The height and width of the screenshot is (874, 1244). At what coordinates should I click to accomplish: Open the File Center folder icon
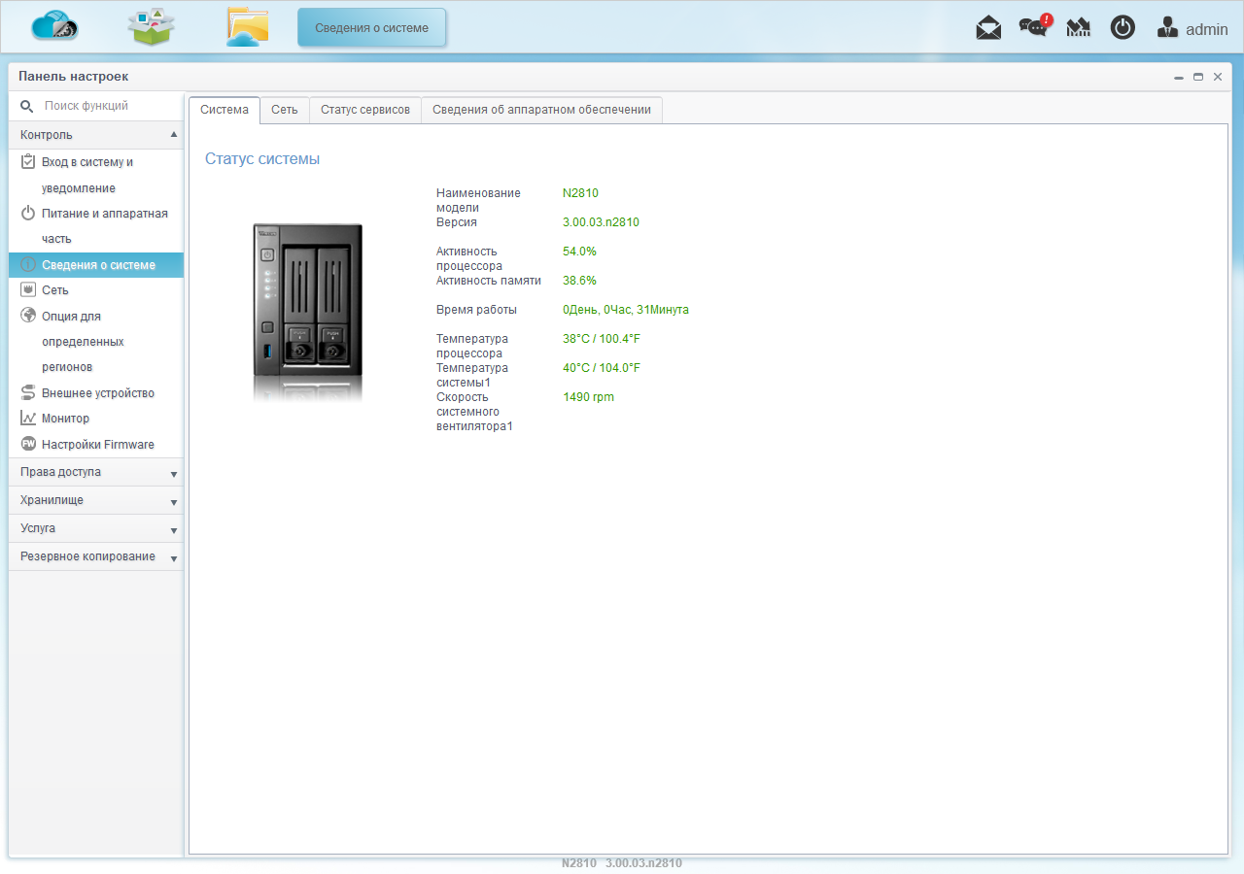coord(248,26)
